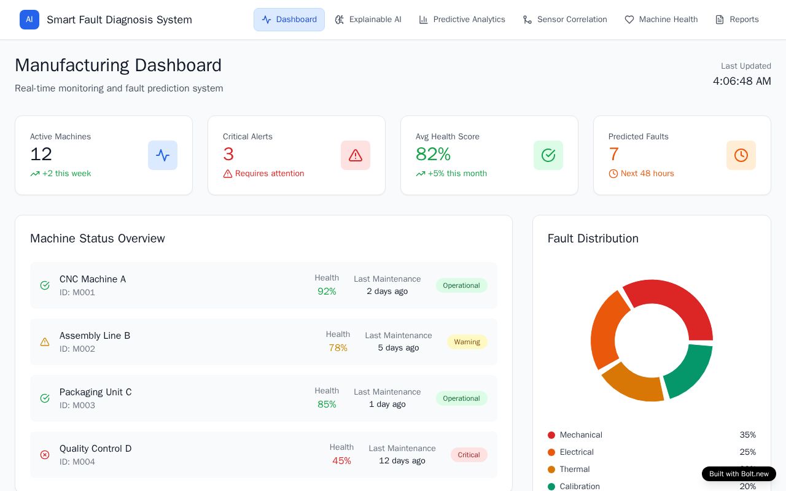The height and width of the screenshot is (491, 786).
Task: Click the Built with Bolt.new badge
Action: point(739,474)
